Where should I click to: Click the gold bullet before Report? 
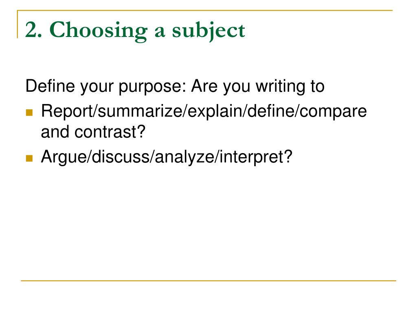29,113
